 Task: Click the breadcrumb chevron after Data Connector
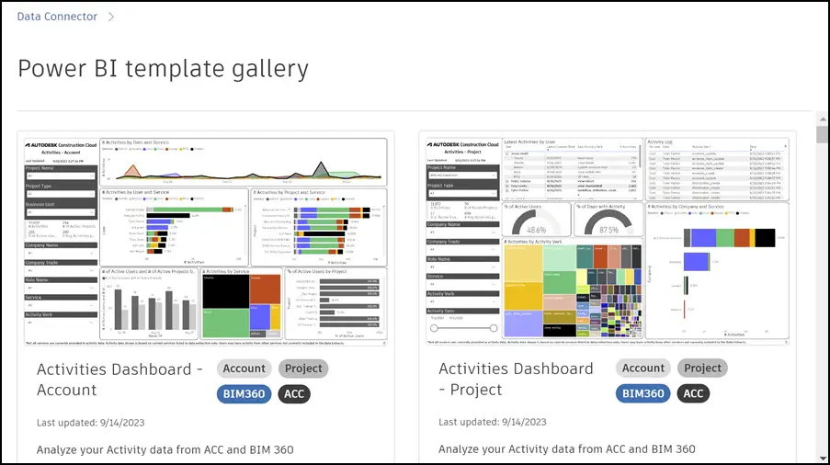click(111, 17)
